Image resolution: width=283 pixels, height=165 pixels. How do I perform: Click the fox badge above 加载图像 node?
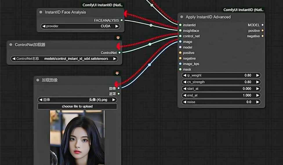(117, 73)
